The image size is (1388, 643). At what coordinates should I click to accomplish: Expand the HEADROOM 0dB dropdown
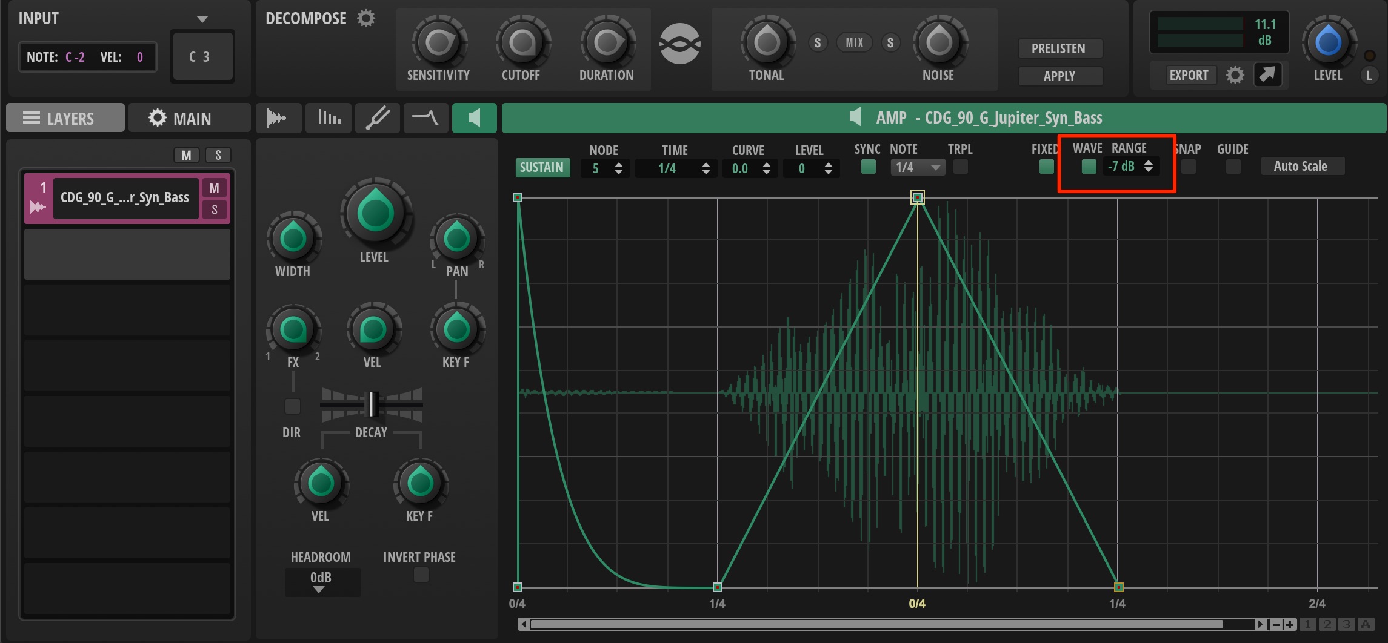[x=322, y=582]
